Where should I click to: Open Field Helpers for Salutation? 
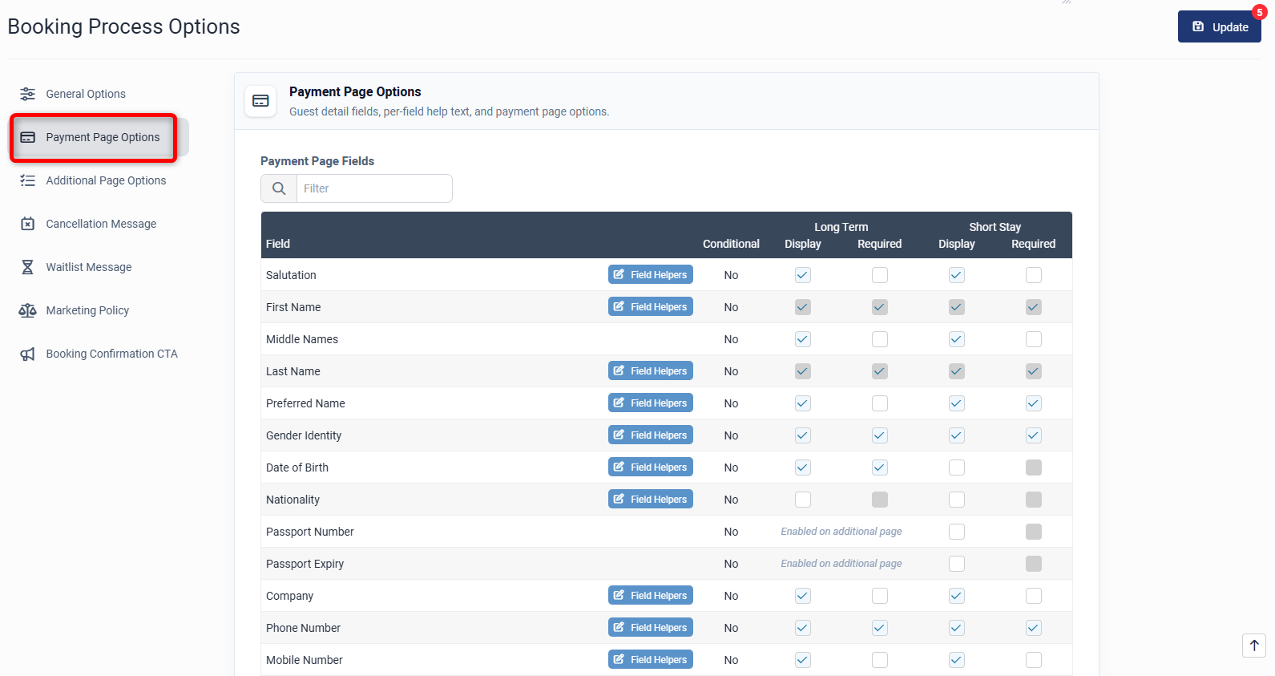coord(651,274)
